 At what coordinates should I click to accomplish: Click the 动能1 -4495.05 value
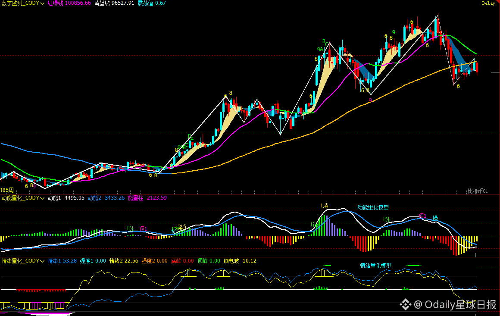pos(66,198)
